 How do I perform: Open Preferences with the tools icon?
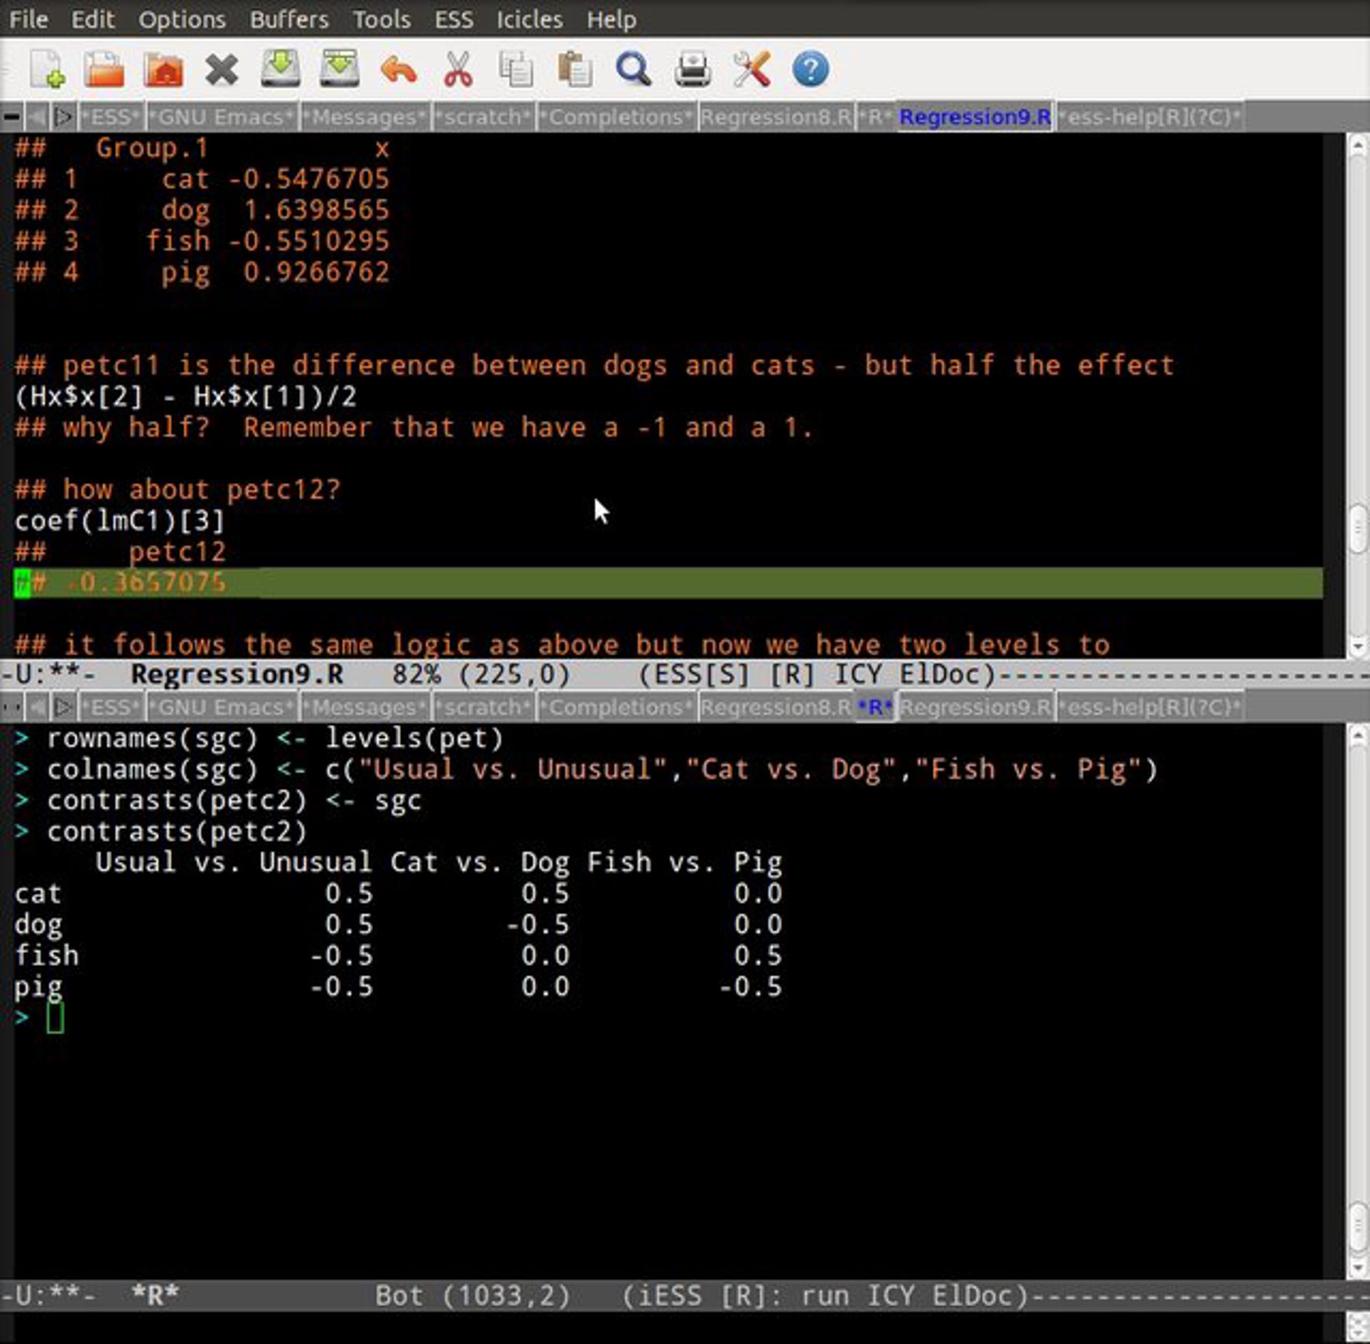coord(751,69)
